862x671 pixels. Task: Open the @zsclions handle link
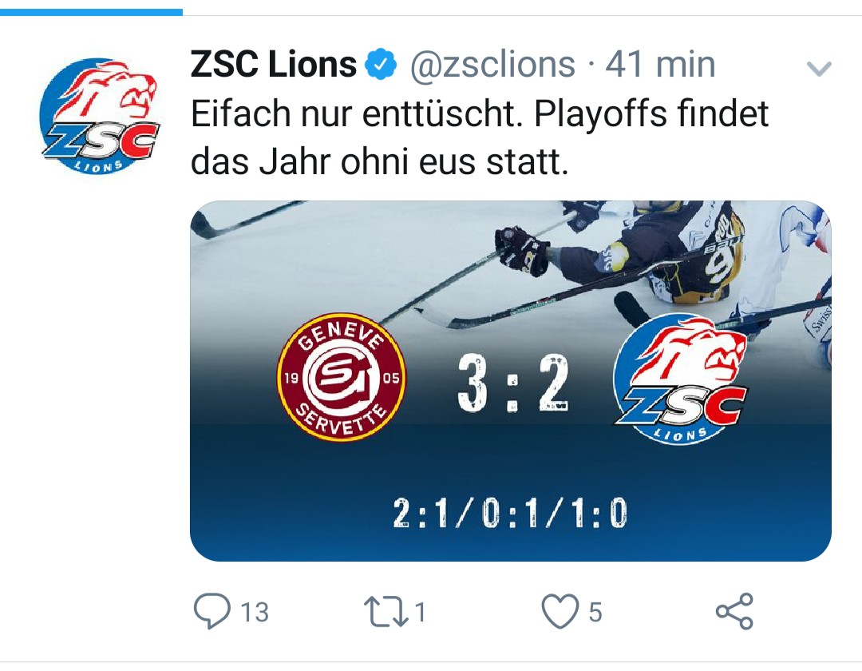[492, 65]
